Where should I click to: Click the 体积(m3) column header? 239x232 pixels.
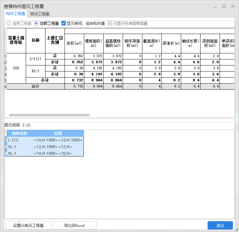[74, 44]
